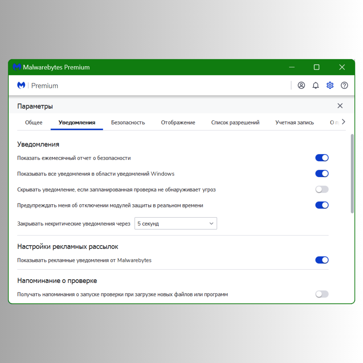The image size is (363, 363).
Task: Open the 5 секунд close delay dropdown
Action: (x=176, y=224)
